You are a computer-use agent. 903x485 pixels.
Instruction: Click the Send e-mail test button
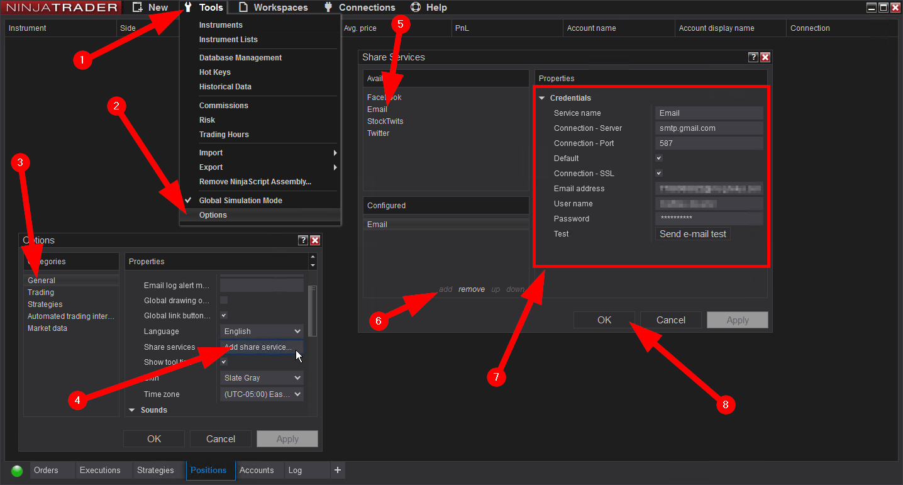click(692, 234)
